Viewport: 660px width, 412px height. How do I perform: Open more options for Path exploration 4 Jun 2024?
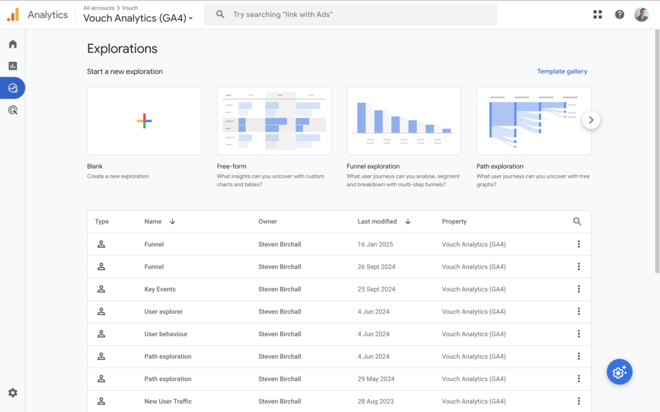(x=579, y=357)
